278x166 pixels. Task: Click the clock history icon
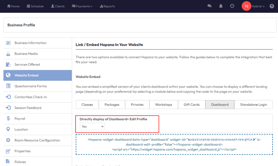pos(232,6)
